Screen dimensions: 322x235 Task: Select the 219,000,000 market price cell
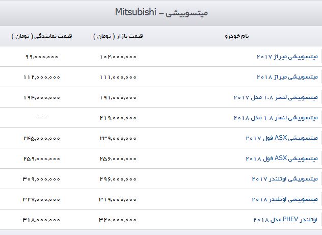[x=118, y=118]
